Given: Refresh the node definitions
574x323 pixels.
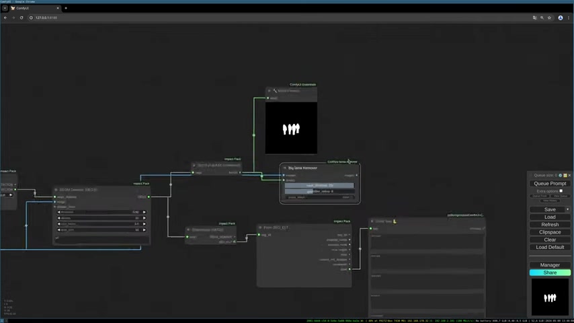Looking at the screenshot, I should click(x=550, y=224).
